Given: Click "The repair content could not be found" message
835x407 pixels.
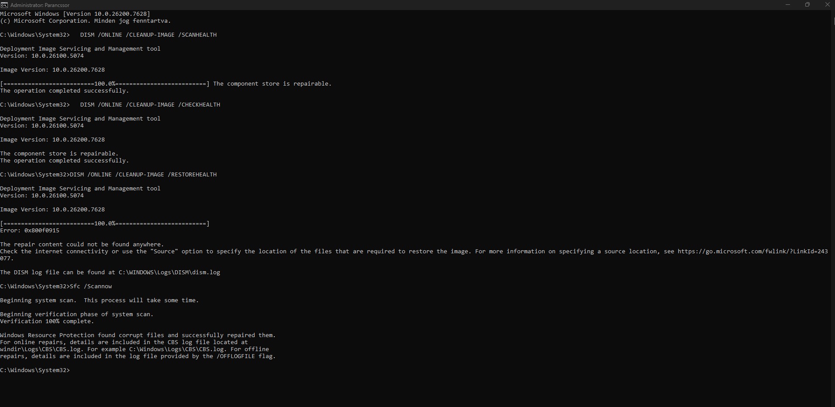Looking at the screenshot, I should (82, 245).
